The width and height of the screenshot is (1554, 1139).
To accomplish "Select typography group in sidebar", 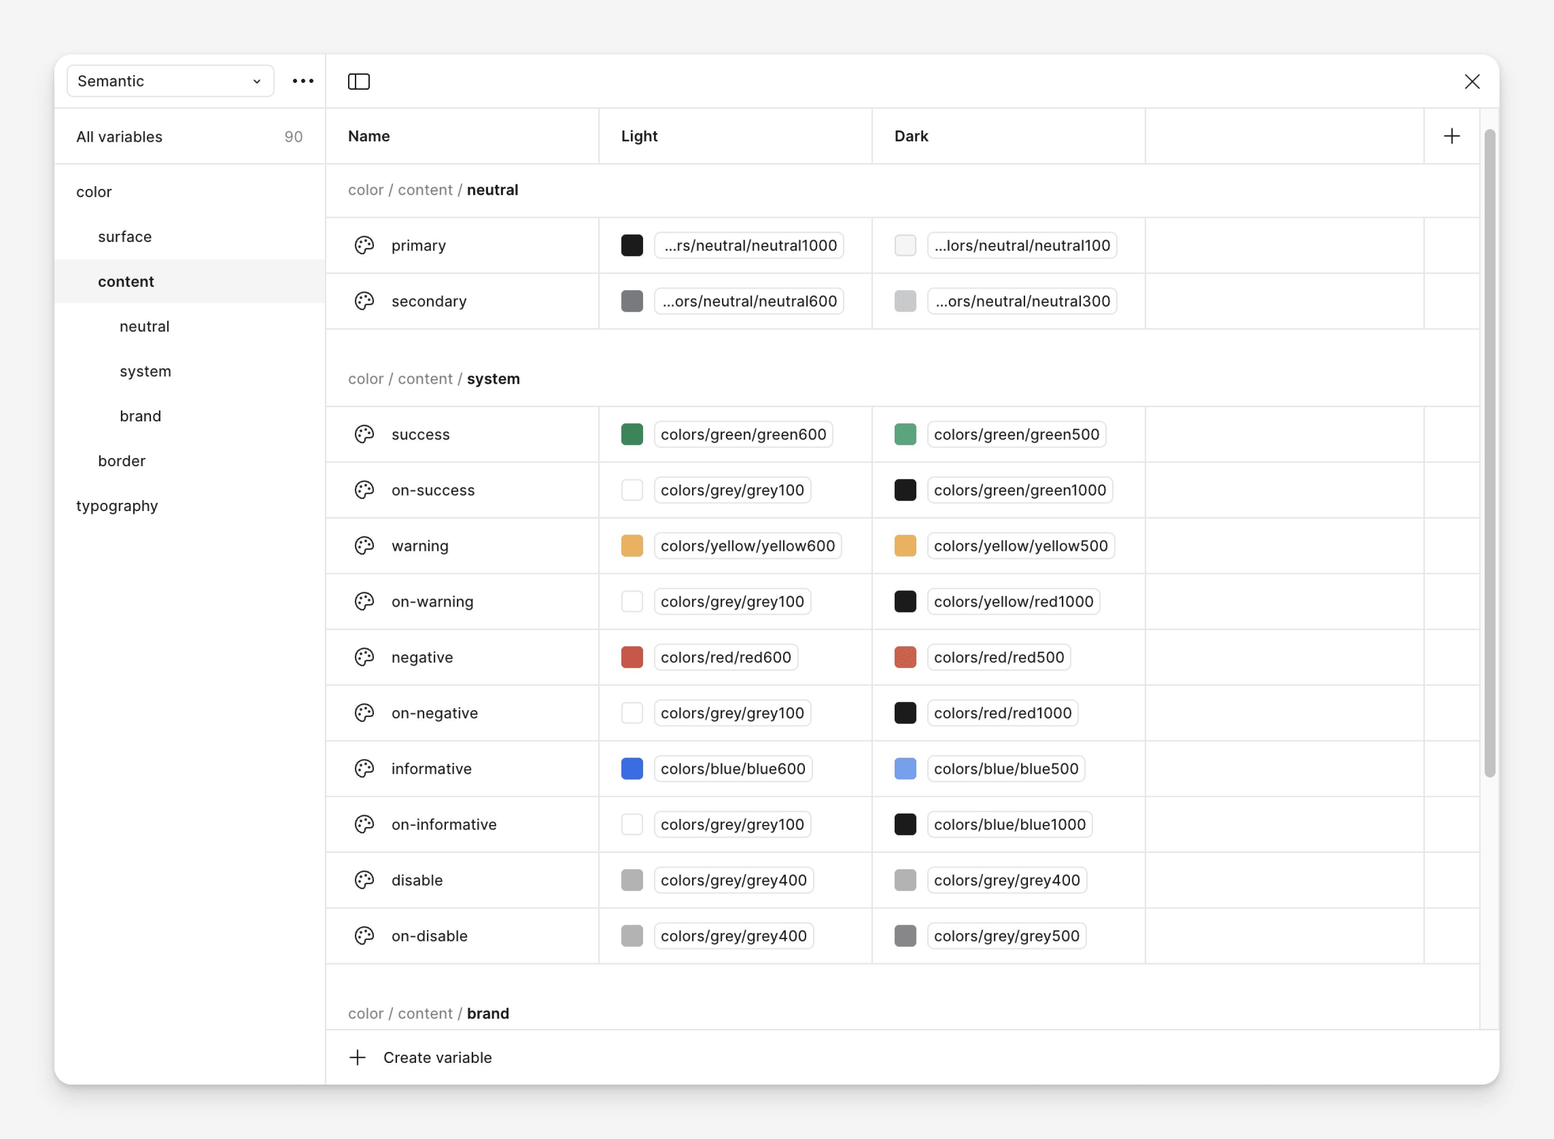I will [116, 505].
